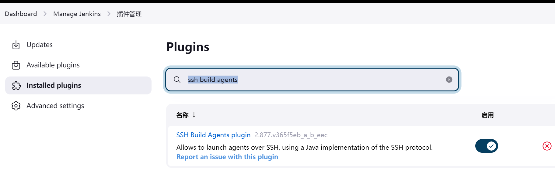Sort plugins by the 名称 column header
This screenshot has width=555, height=194.
pos(182,115)
